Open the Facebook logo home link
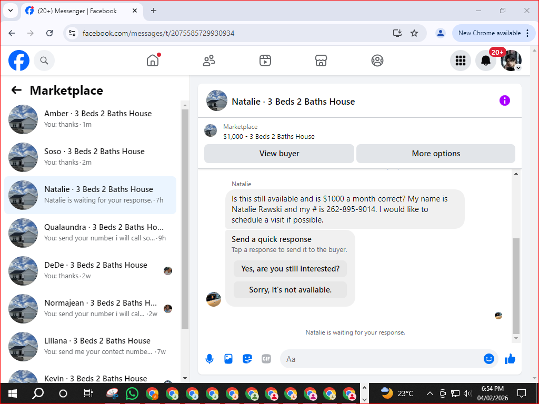This screenshot has width=539, height=404. click(x=19, y=60)
